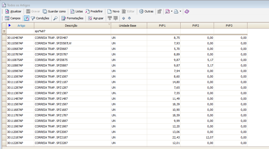The width and height of the screenshot is (269, 149).
Task: Create a new record with Novo
Action: point(113,11)
